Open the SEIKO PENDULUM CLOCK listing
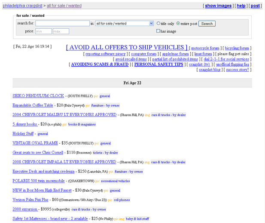265x223 pixels. (38, 96)
